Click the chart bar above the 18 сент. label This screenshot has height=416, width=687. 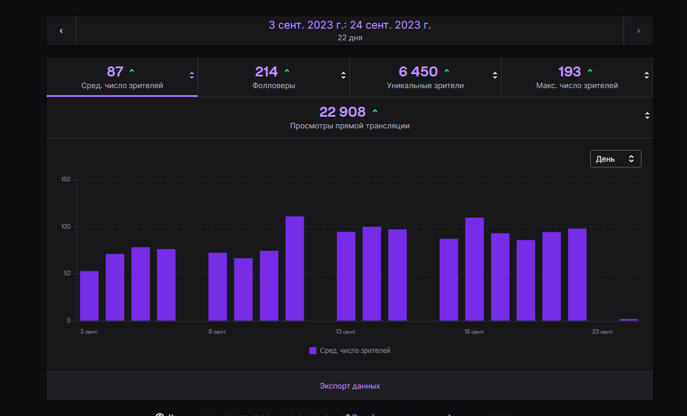[x=475, y=269]
